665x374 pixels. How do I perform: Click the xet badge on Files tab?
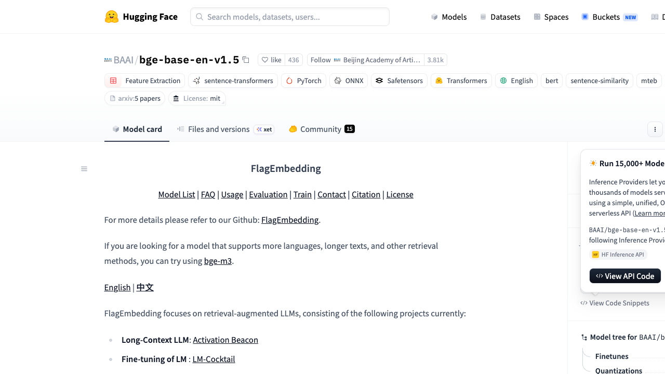[x=264, y=129]
